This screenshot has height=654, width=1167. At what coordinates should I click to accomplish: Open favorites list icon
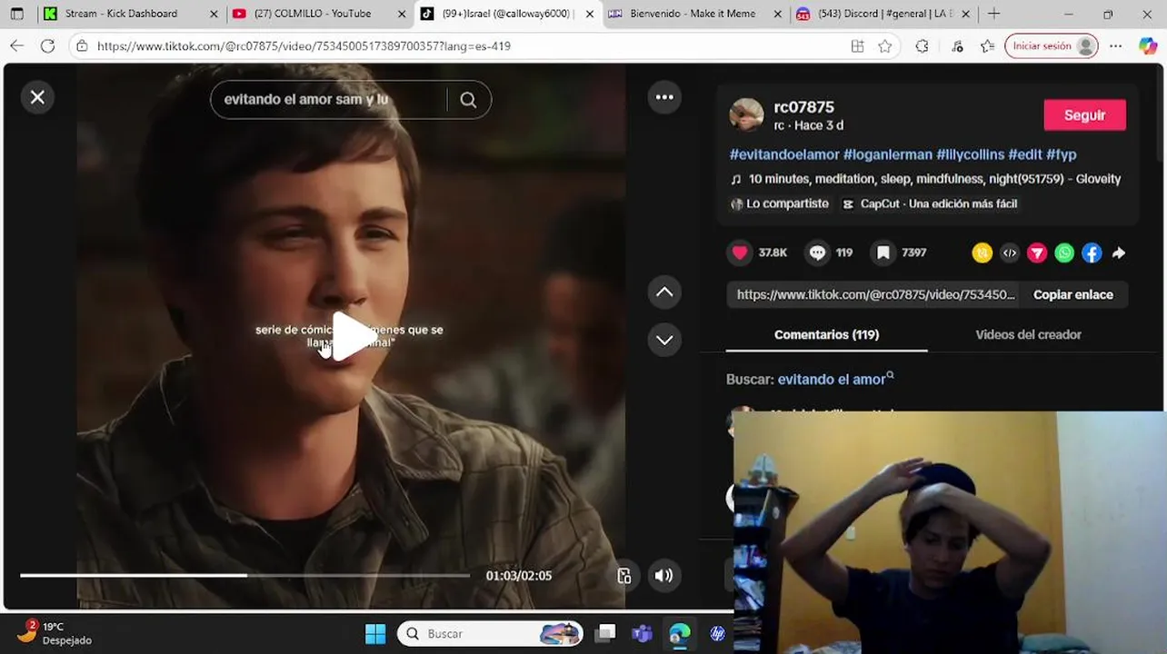click(x=987, y=45)
